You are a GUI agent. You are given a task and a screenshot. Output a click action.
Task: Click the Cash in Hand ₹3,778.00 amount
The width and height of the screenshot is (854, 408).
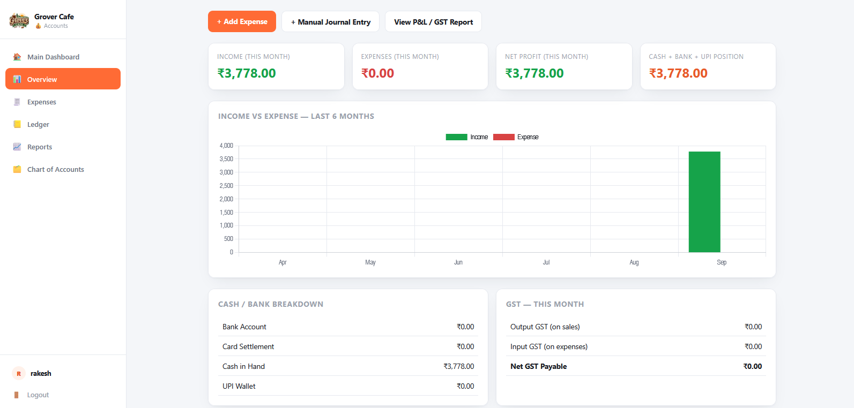point(459,366)
